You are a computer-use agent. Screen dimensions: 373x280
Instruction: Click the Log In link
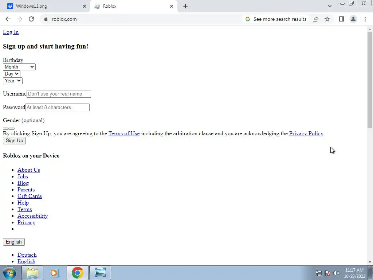(11, 32)
